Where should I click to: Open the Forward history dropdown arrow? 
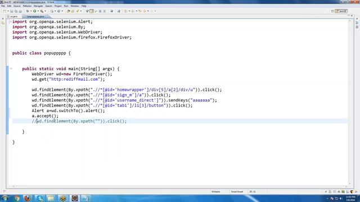(155, 11)
